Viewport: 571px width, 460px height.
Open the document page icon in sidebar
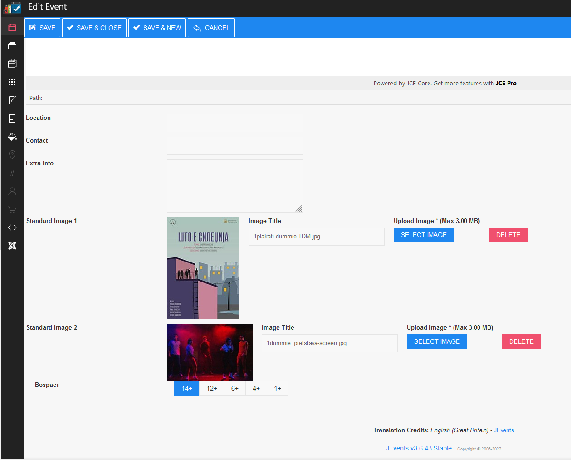point(12,119)
